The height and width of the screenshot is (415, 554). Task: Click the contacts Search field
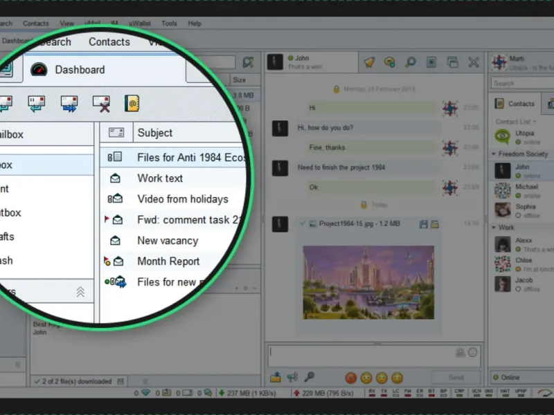point(522,83)
